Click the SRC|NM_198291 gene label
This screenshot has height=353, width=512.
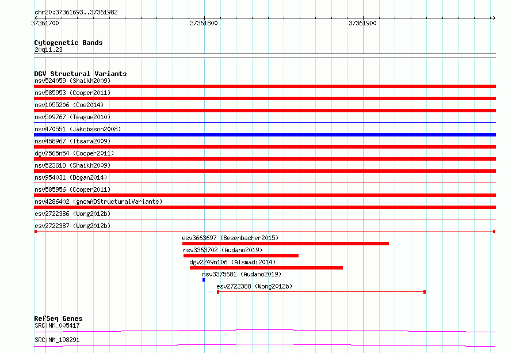[x=57, y=340]
